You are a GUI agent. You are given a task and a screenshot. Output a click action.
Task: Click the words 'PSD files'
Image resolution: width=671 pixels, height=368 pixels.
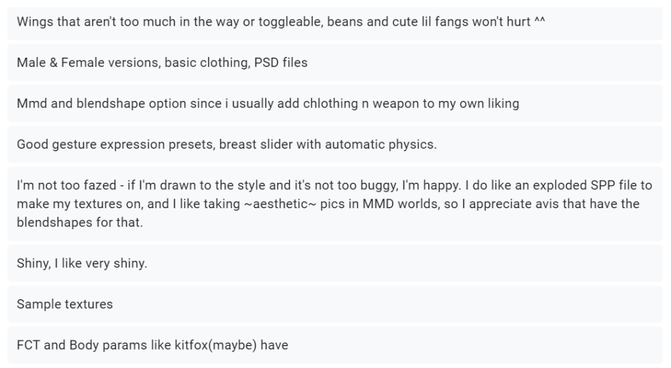coord(280,63)
